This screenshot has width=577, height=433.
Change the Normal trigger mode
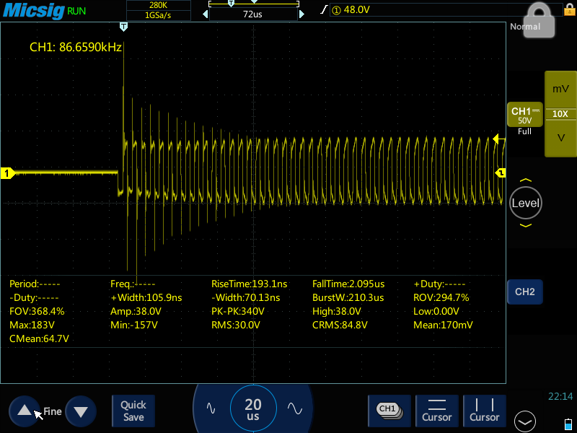click(x=525, y=27)
